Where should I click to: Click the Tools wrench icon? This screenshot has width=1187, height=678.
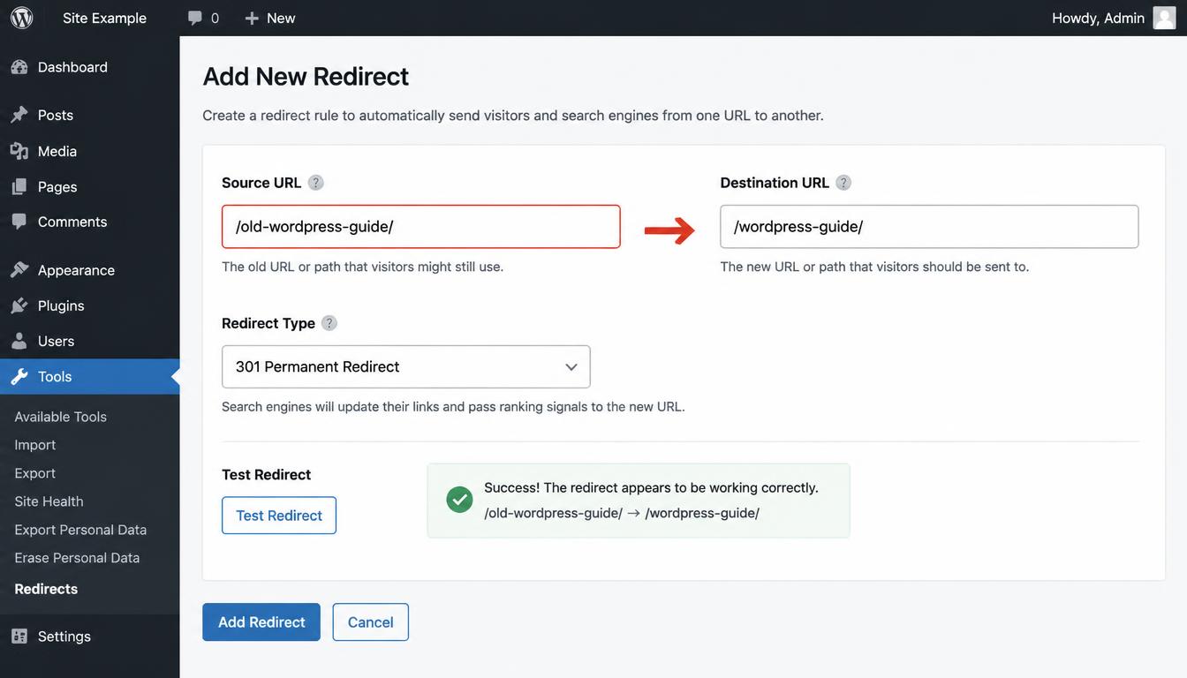(19, 376)
